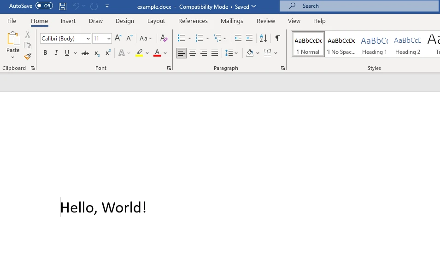The image size is (440, 253).
Task: Toggle Bold formatting
Action: tap(45, 53)
